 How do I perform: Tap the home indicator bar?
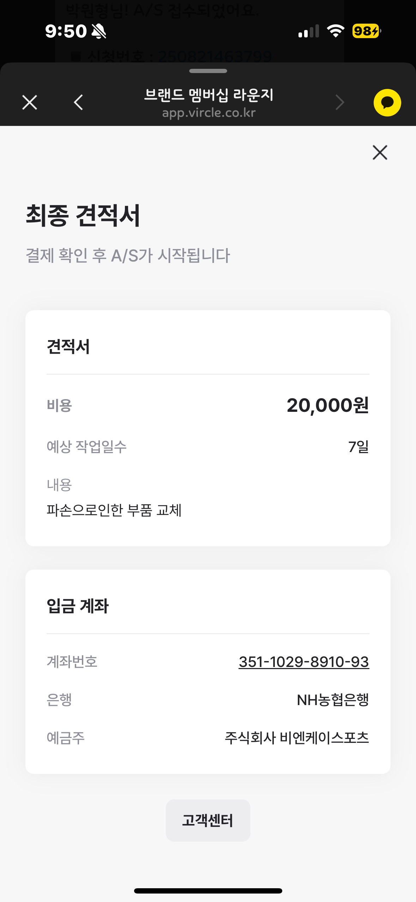pyautogui.click(x=208, y=891)
